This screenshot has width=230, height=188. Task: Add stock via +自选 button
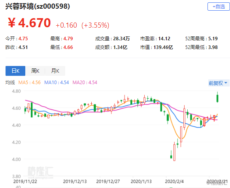[219, 7]
